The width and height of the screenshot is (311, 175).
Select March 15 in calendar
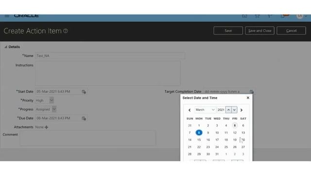coord(199,140)
